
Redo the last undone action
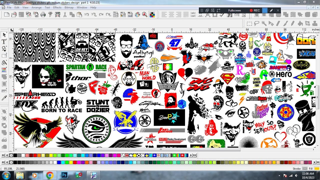click(x=101, y=14)
